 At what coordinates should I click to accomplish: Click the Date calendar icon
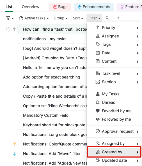[98, 53]
